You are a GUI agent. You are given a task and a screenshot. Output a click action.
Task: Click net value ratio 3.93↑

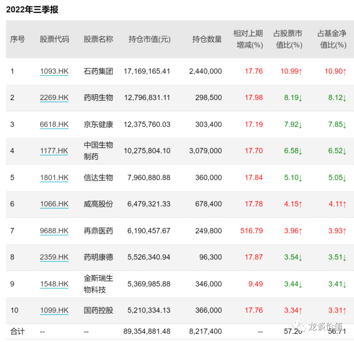click(337, 231)
